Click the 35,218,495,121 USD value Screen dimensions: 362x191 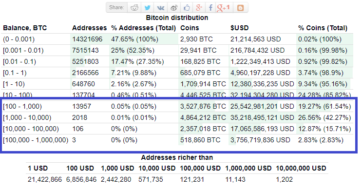(x=262, y=118)
